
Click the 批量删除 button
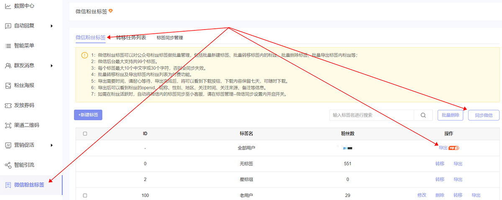pos(451,115)
